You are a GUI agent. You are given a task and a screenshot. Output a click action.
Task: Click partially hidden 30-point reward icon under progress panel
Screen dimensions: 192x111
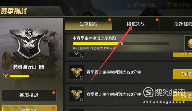pyautogui.click(x=77, y=55)
